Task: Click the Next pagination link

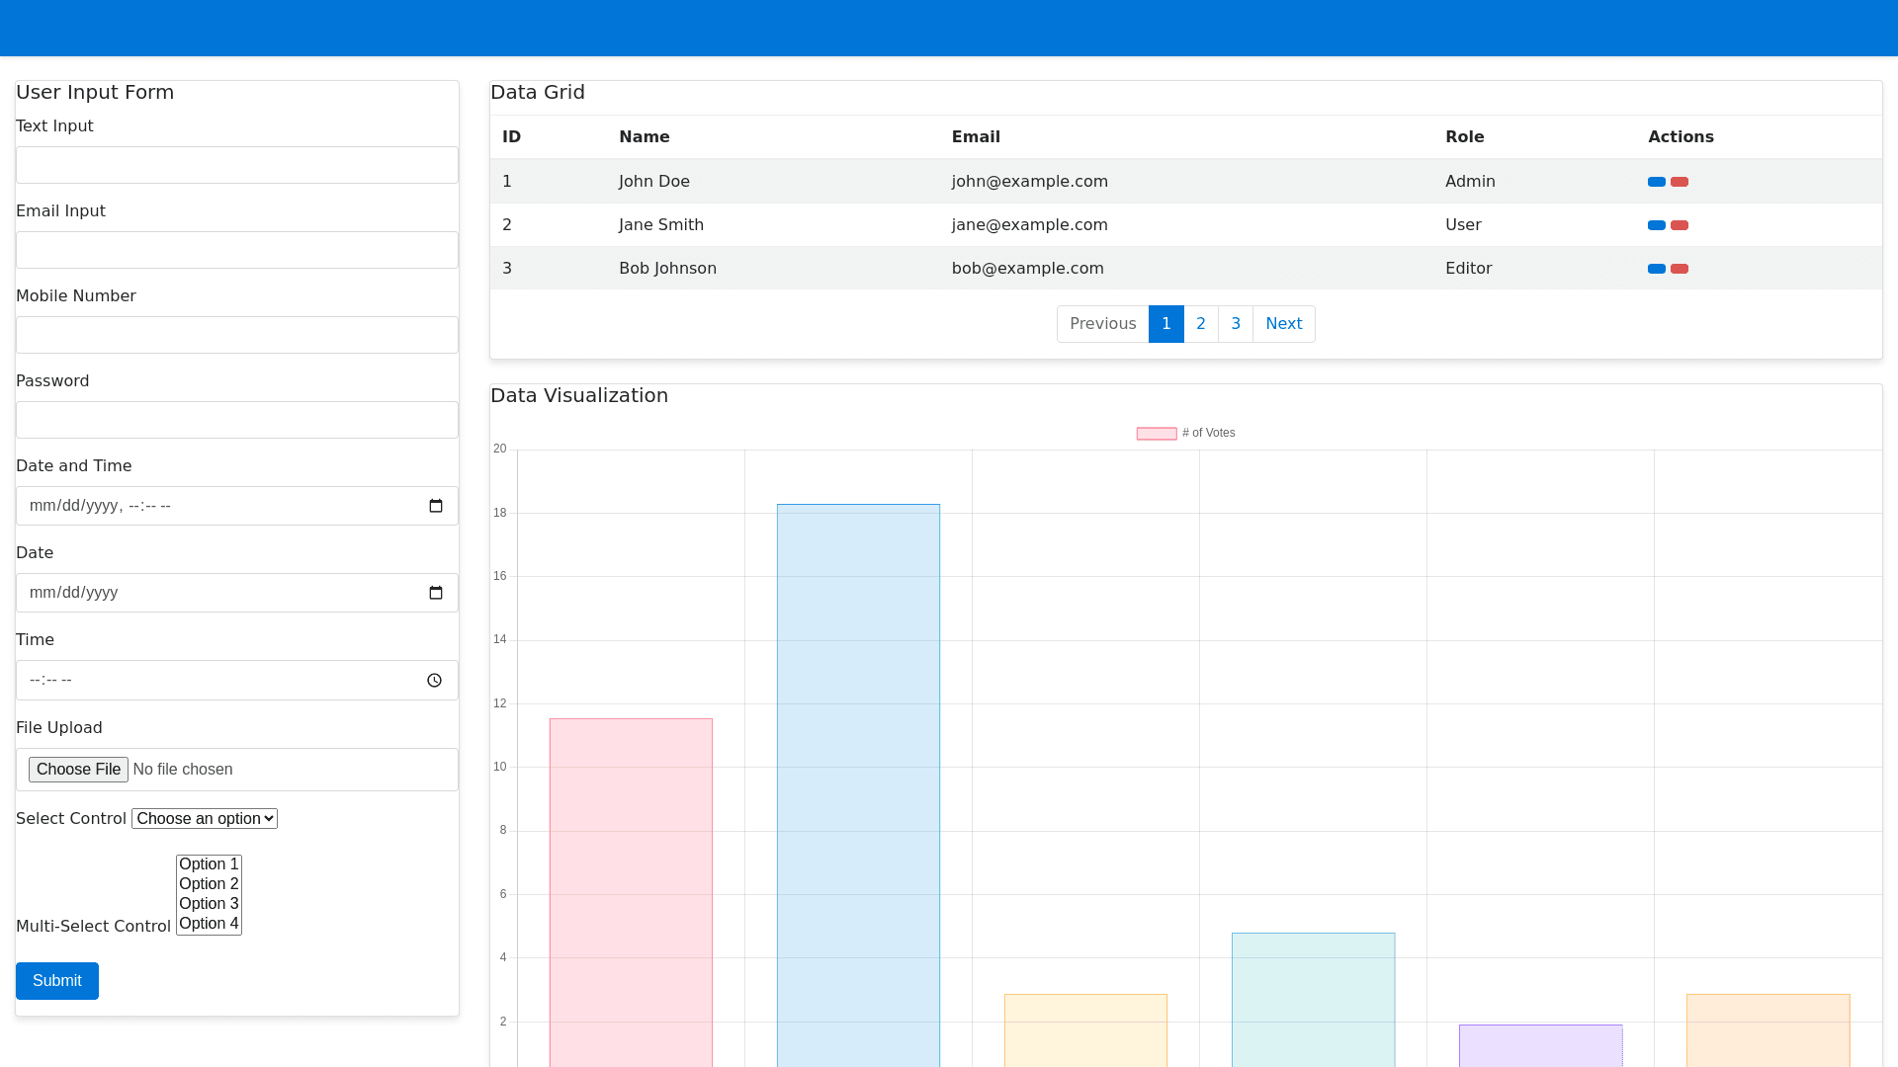Action: point(1283,324)
